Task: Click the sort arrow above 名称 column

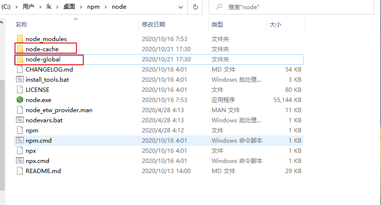Action: click(x=76, y=19)
